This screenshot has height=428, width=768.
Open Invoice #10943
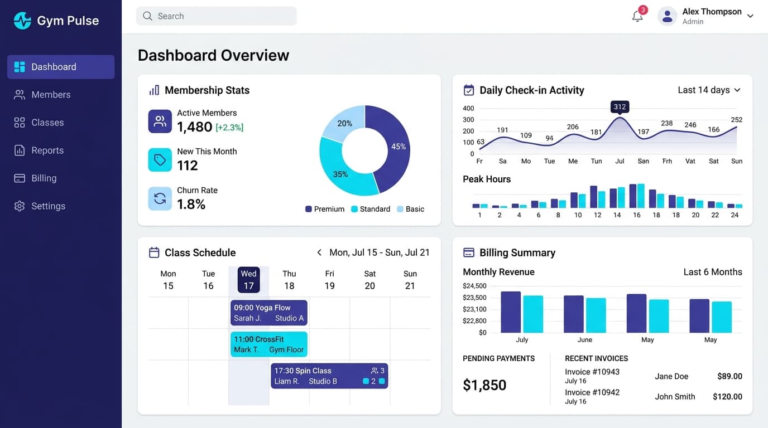tap(592, 372)
